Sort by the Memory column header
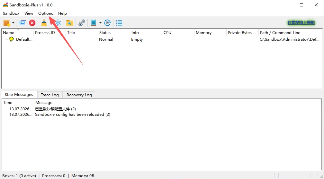 pos(210,33)
